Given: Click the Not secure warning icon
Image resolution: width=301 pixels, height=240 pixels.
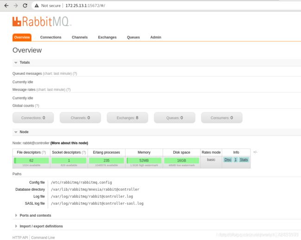Looking at the screenshot, I should point(37,6).
